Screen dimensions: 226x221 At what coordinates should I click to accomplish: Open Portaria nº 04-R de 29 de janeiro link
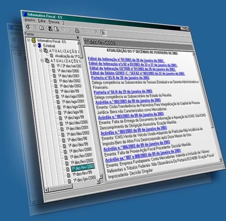[123, 92]
